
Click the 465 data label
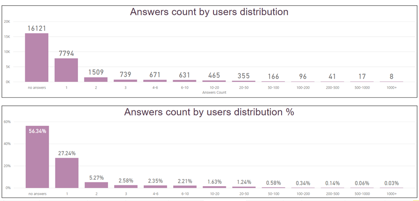click(x=214, y=75)
